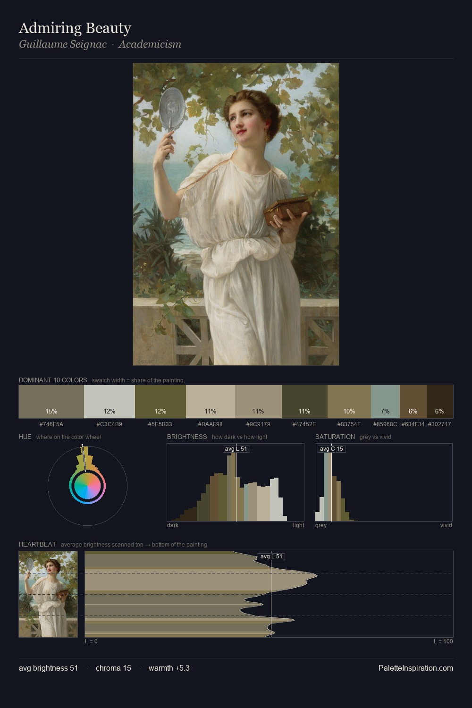Click 'swatch width = share of the painting' caption
Viewport: 472px width, 708px height.
[x=138, y=380]
